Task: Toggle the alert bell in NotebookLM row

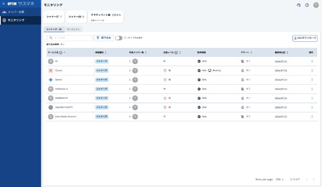Action: click(x=243, y=98)
